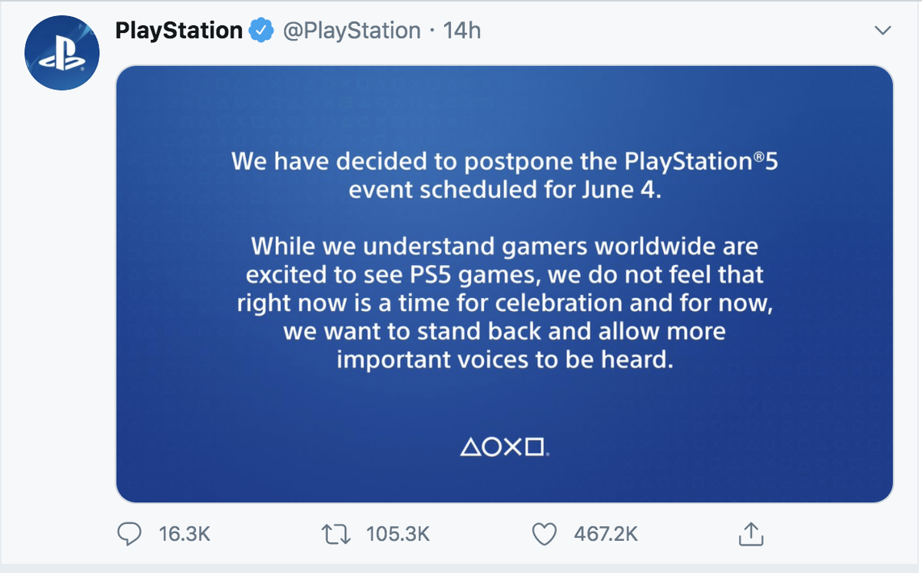Click the retweet arrows icon
This screenshot has width=922, height=573.
pyautogui.click(x=336, y=534)
